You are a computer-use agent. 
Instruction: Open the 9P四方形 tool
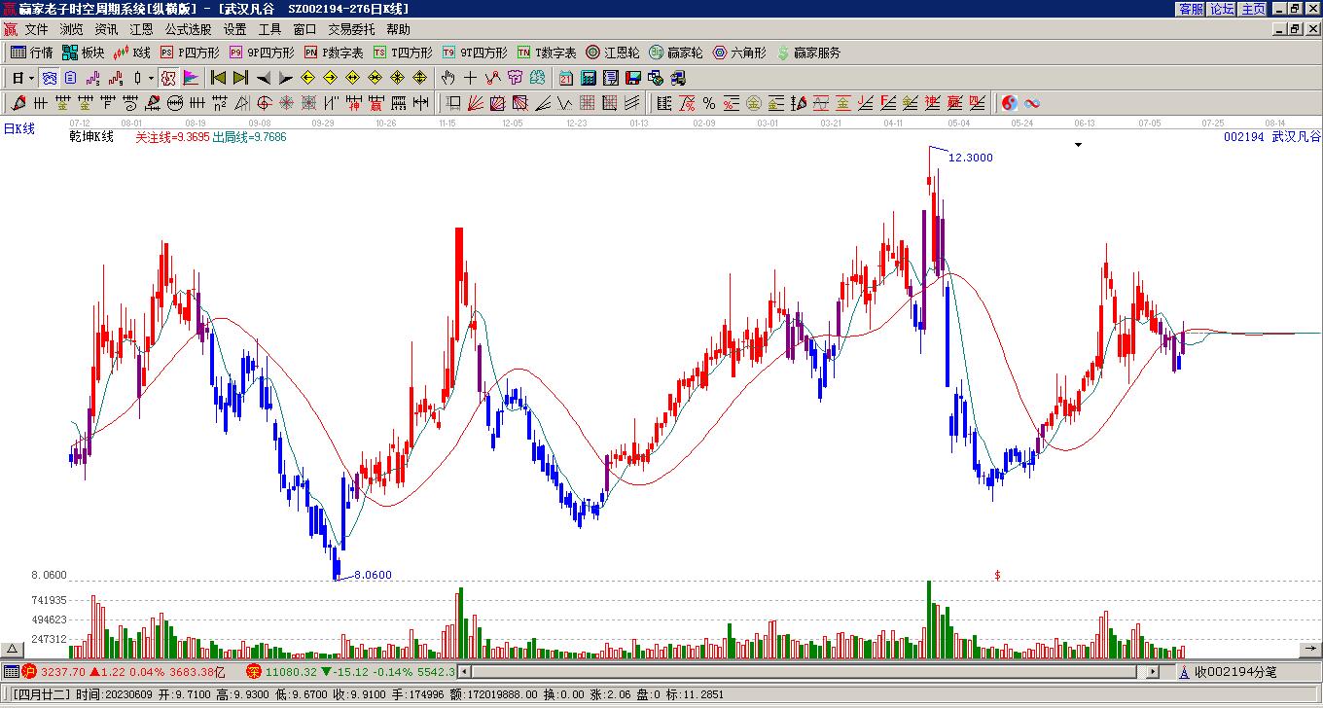pos(262,53)
